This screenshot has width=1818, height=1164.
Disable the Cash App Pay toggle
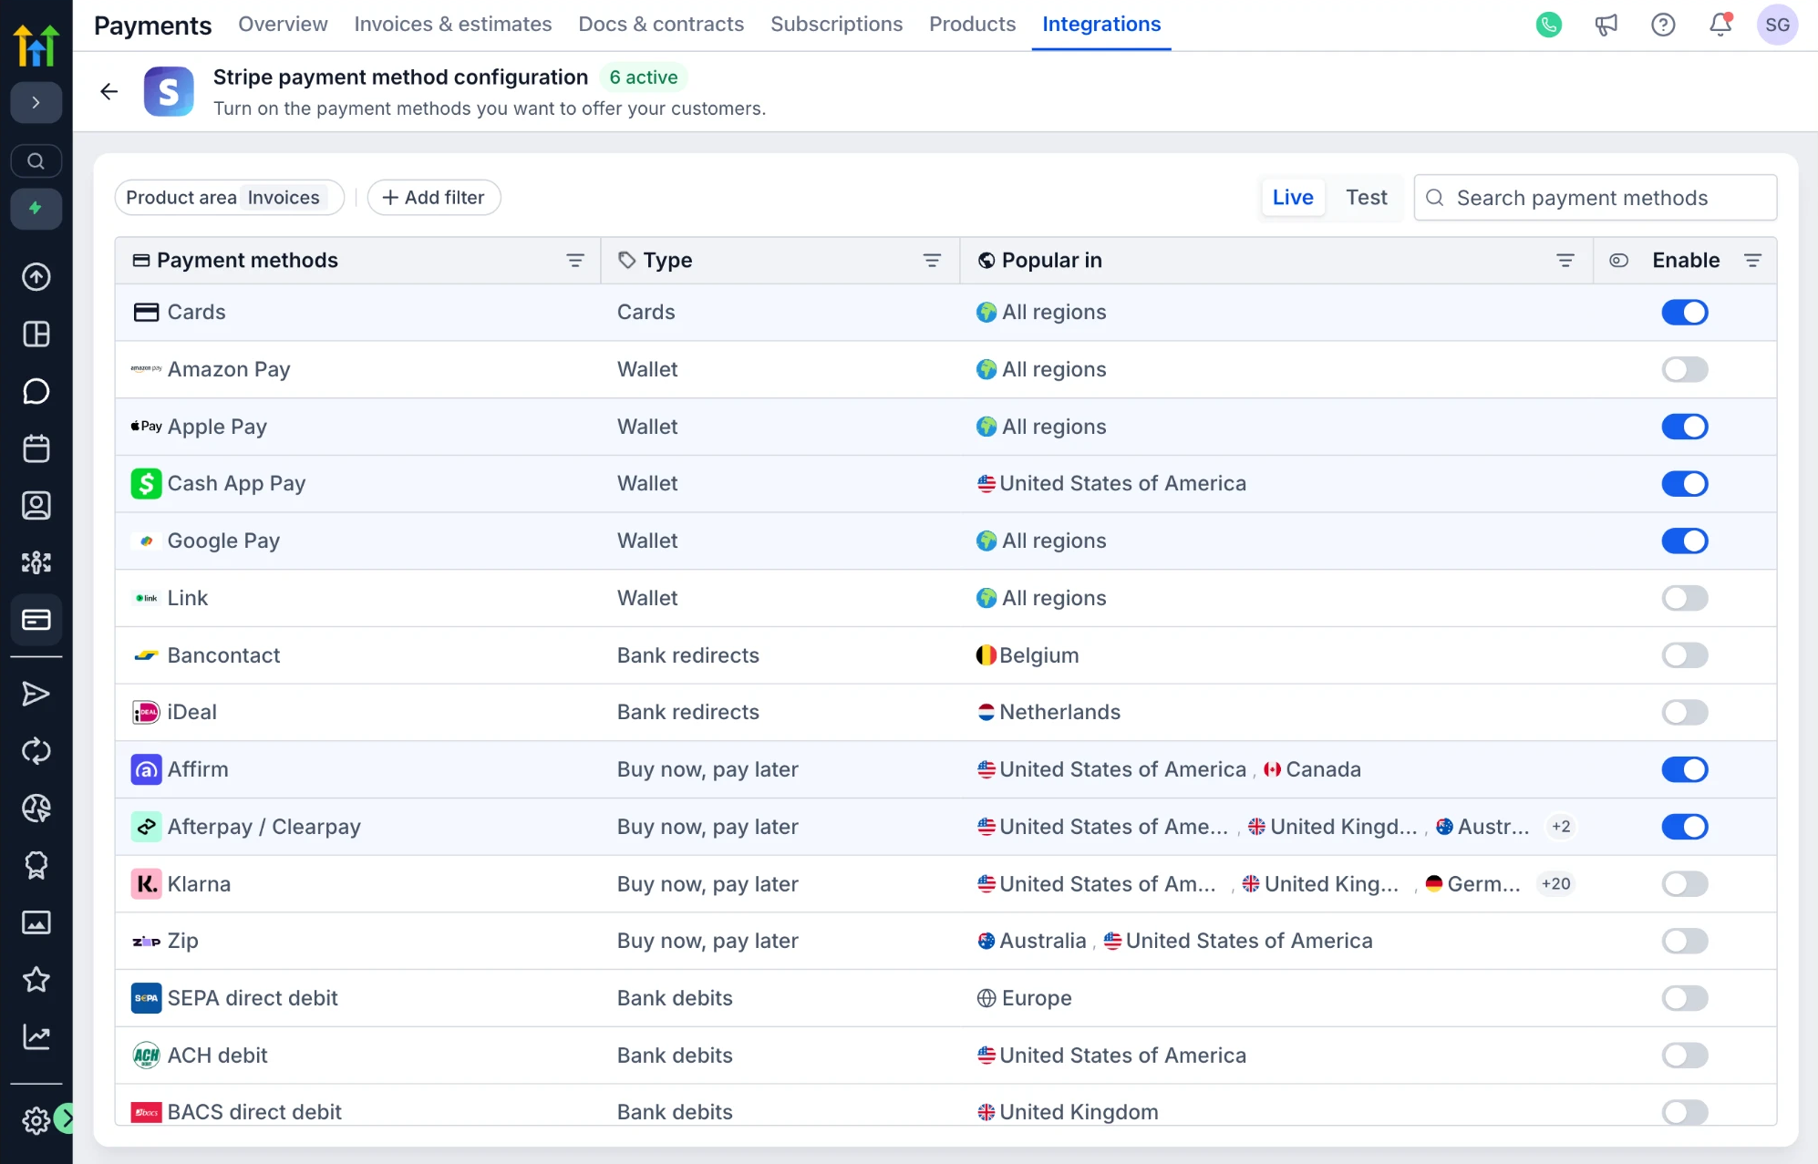(x=1684, y=484)
